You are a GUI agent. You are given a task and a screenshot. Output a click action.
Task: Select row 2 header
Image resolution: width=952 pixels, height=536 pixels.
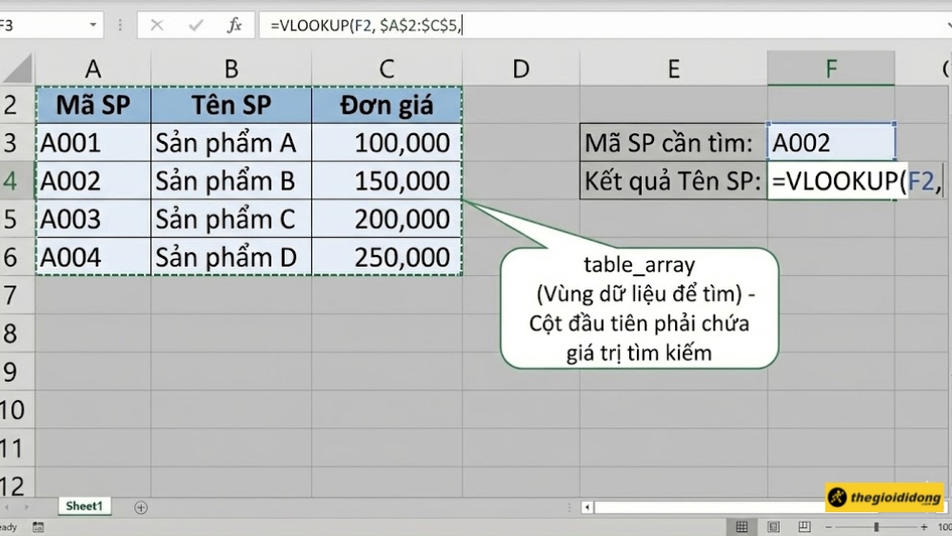17,105
